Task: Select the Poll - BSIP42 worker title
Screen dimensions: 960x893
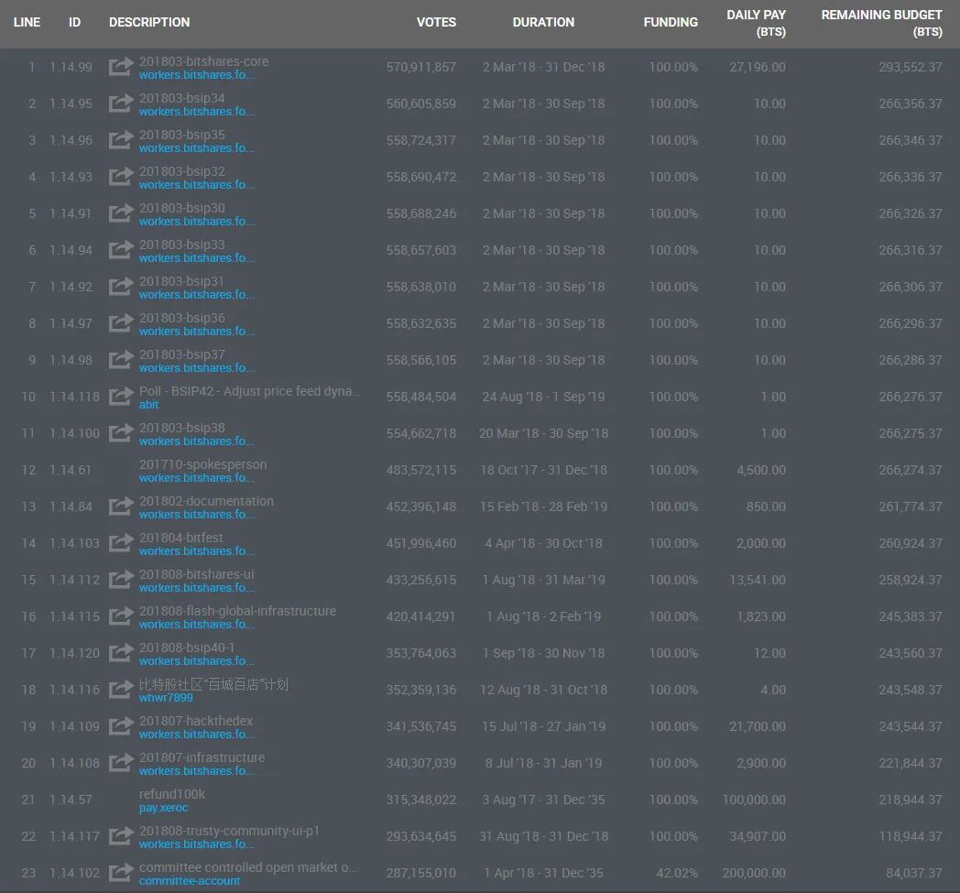Action: coord(250,391)
